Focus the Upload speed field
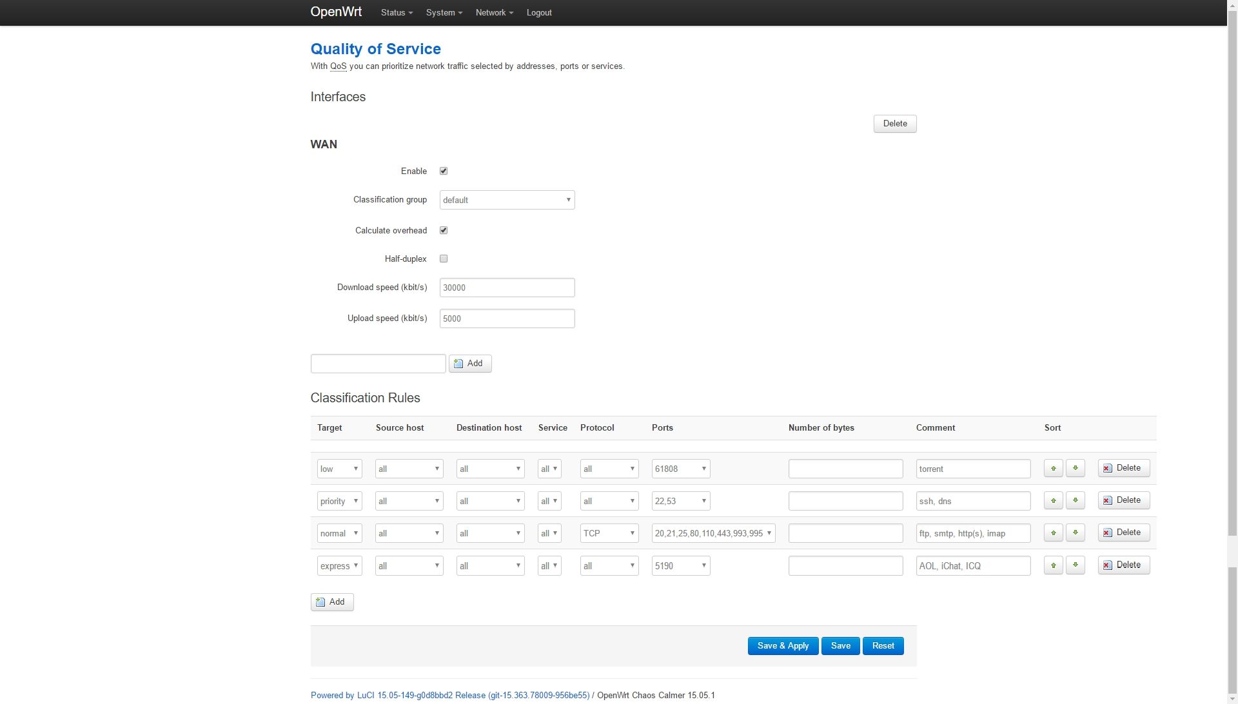The width and height of the screenshot is (1238, 704). tap(507, 318)
